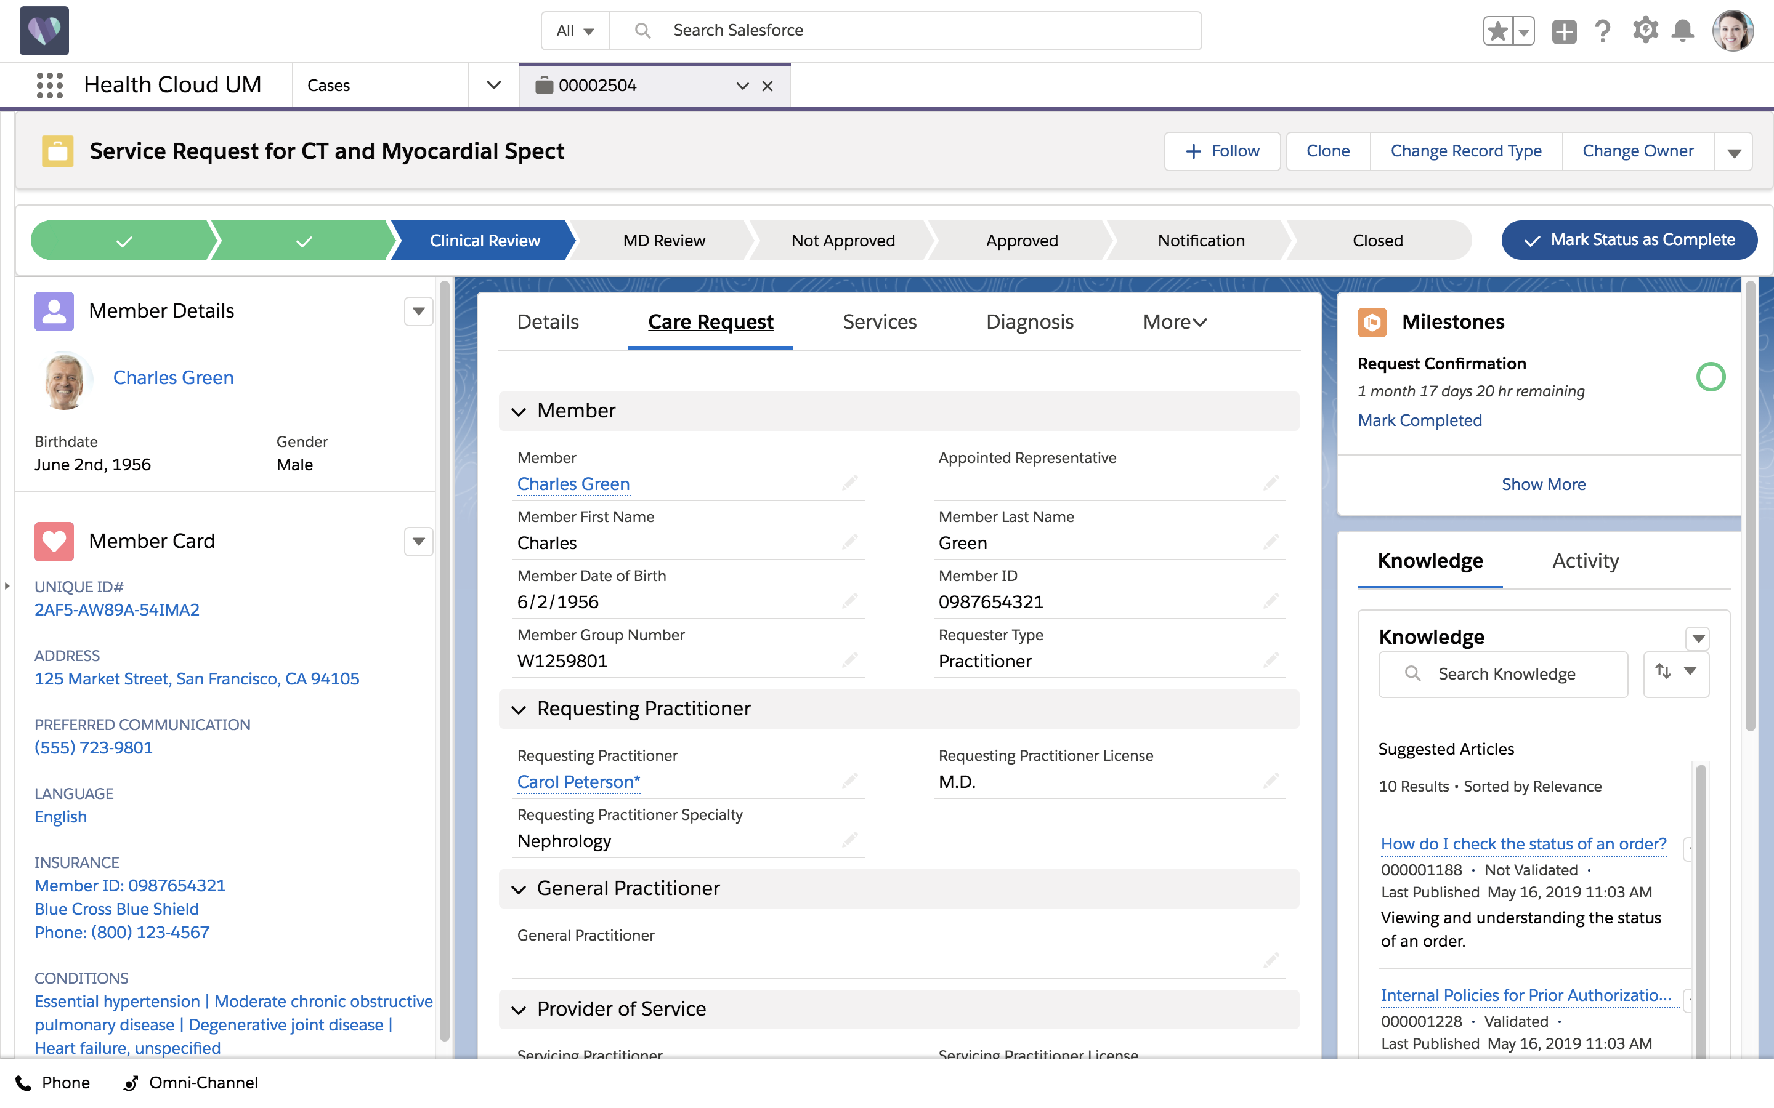Open the Notifications bell
The height and width of the screenshot is (1108, 1774).
1682,31
